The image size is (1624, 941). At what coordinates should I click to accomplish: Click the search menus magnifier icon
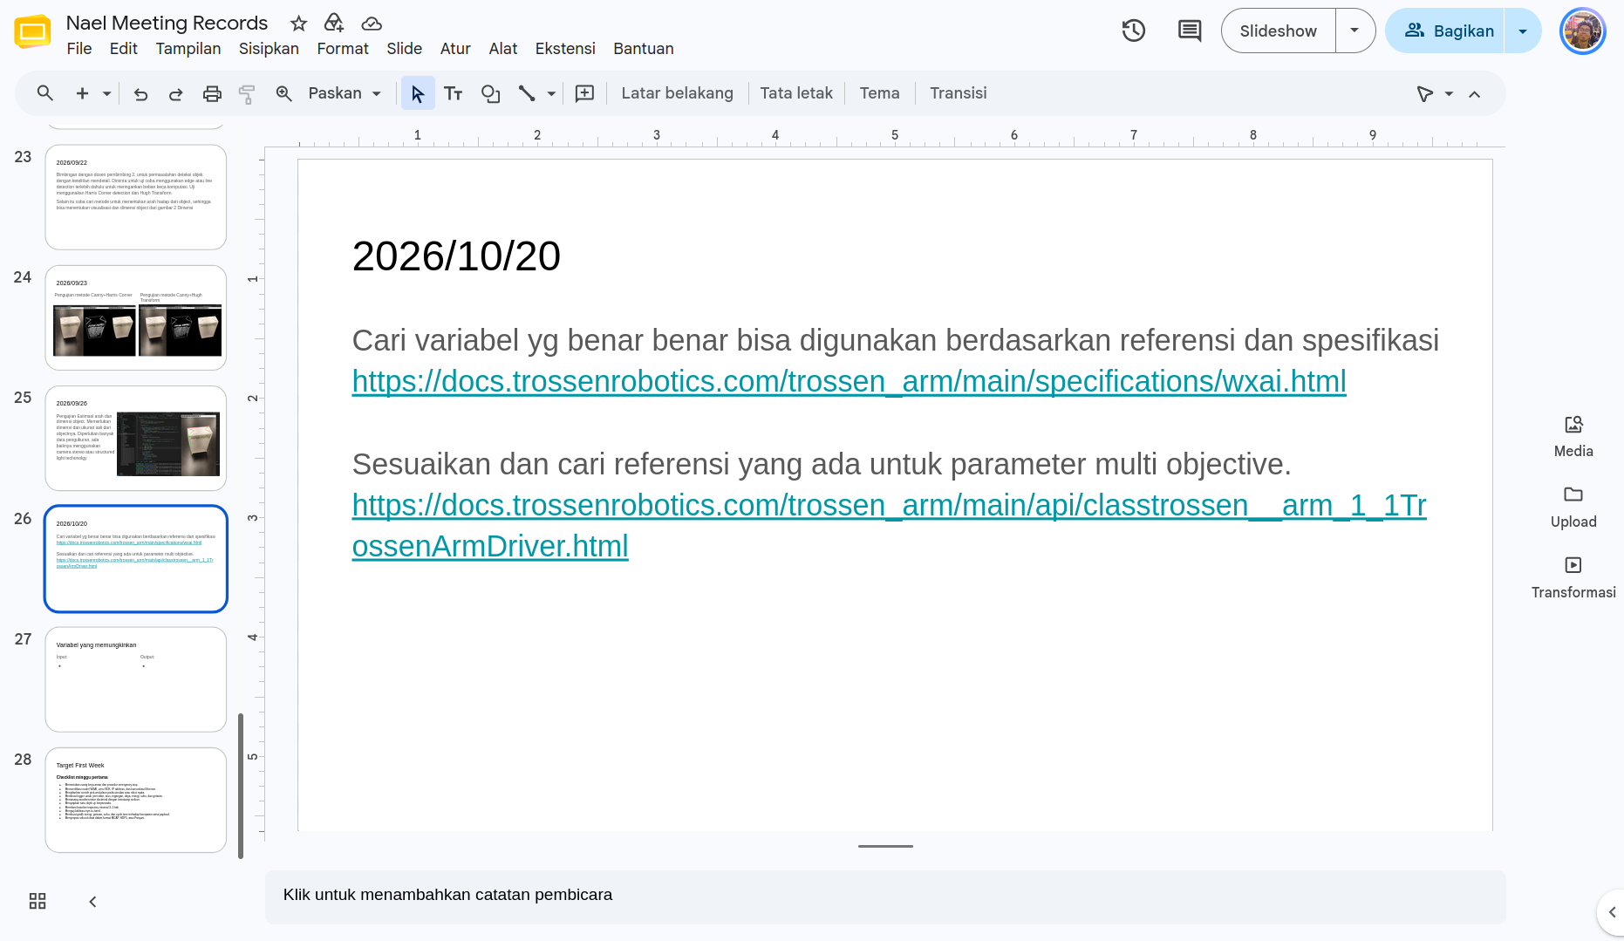[x=45, y=93]
